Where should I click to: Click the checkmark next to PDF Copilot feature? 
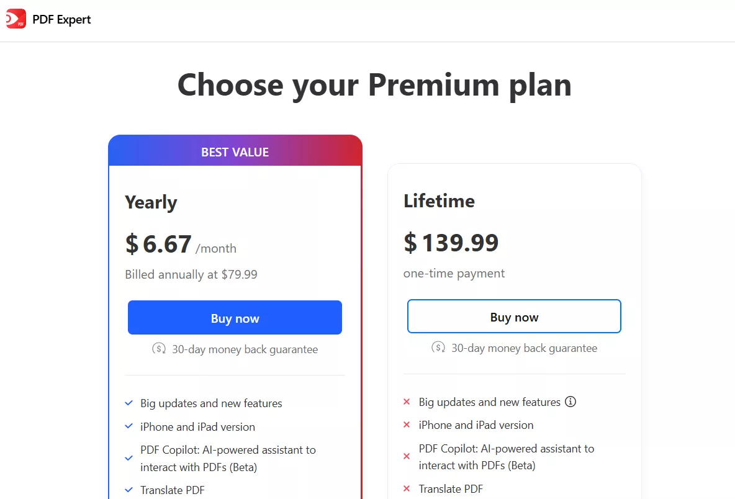coord(129,458)
